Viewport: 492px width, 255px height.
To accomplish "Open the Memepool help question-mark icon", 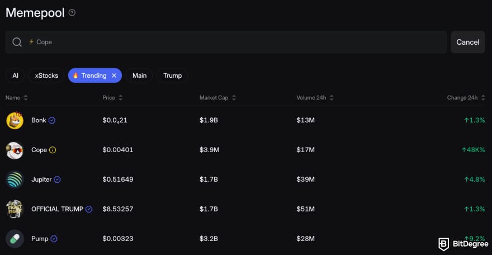I will pos(72,12).
